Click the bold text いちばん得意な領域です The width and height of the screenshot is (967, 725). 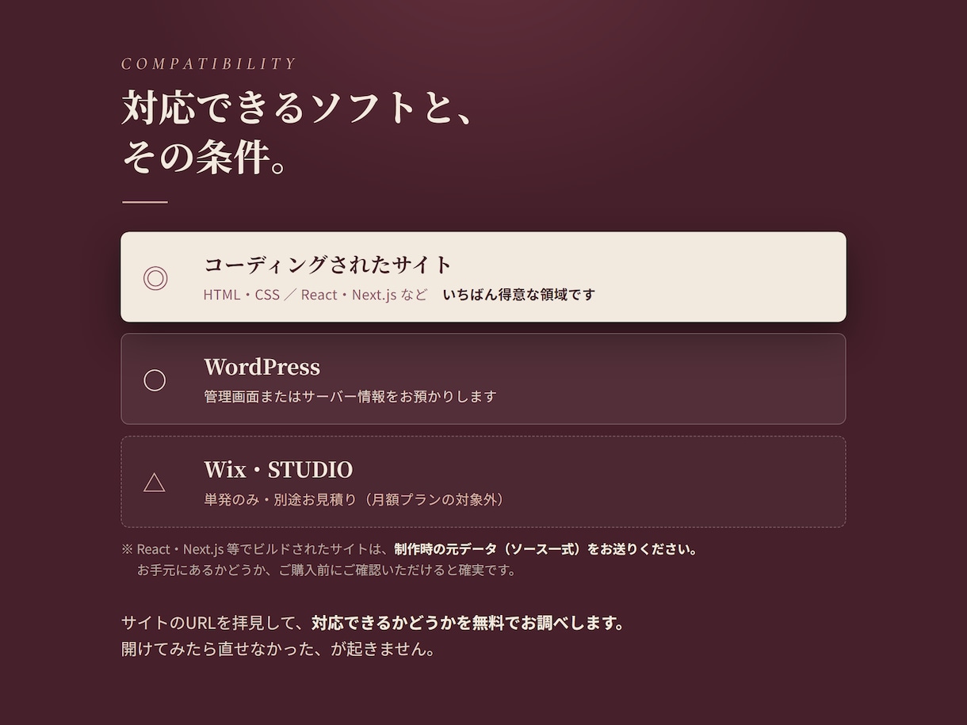[518, 295]
